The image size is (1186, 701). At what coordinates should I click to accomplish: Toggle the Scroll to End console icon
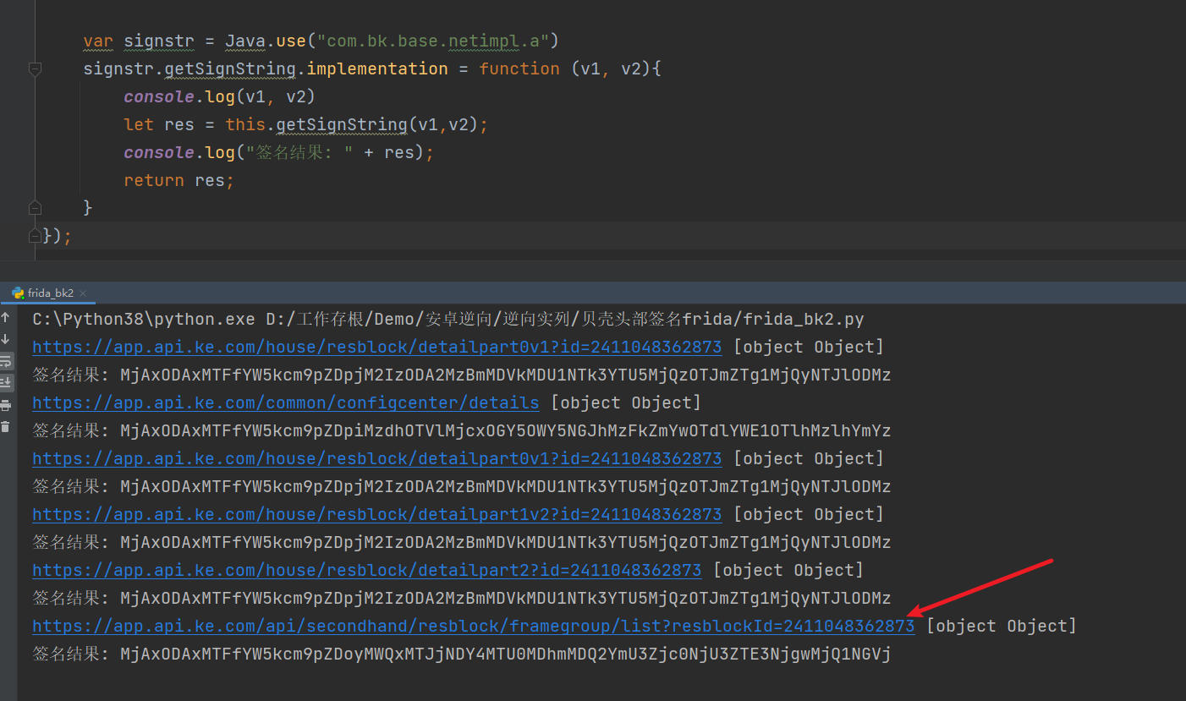click(6, 383)
